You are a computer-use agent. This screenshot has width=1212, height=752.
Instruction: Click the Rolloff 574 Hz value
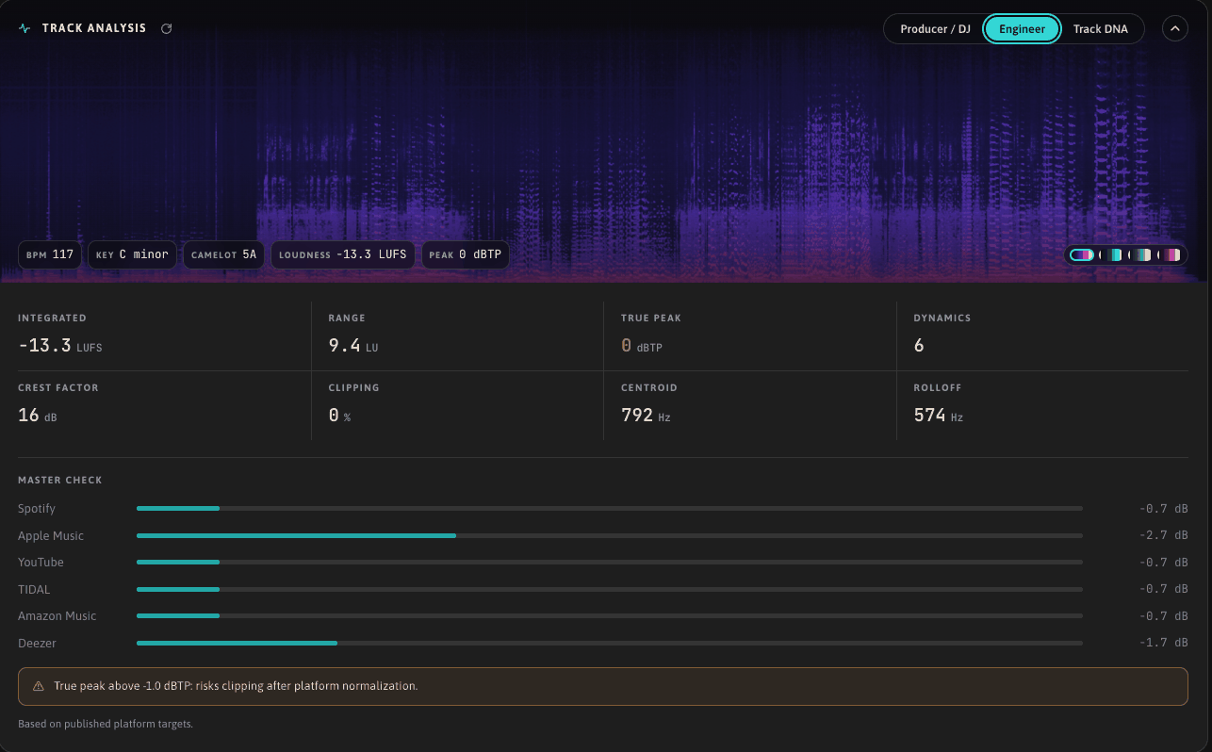coord(939,415)
